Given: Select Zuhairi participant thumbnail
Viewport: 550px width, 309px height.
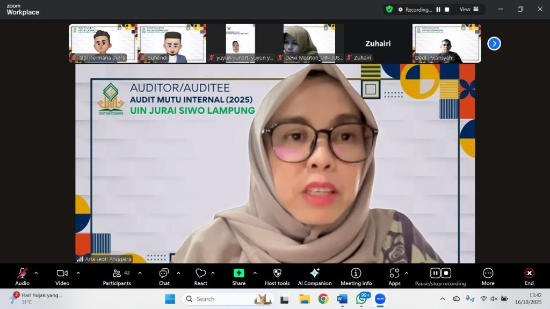Looking at the screenshot, I should 378,43.
